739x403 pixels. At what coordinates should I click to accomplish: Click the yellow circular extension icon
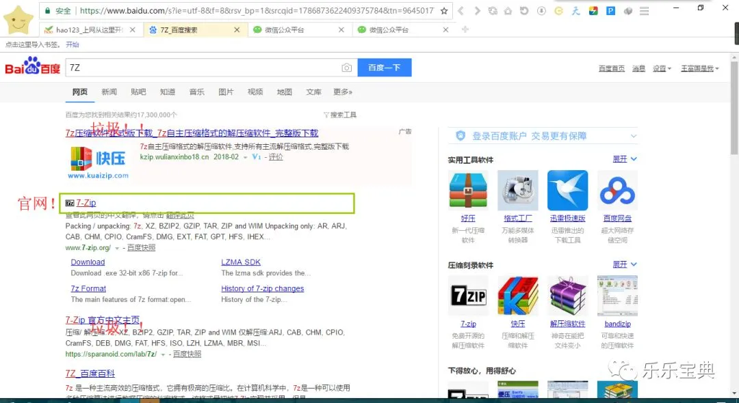(558, 10)
